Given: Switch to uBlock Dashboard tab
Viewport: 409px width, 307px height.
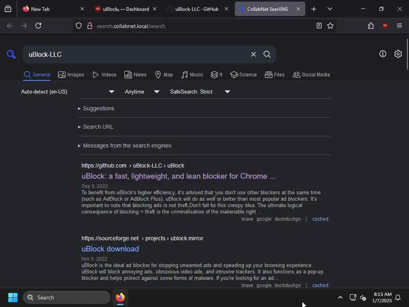Looking at the screenshot, I should point(126,9).
